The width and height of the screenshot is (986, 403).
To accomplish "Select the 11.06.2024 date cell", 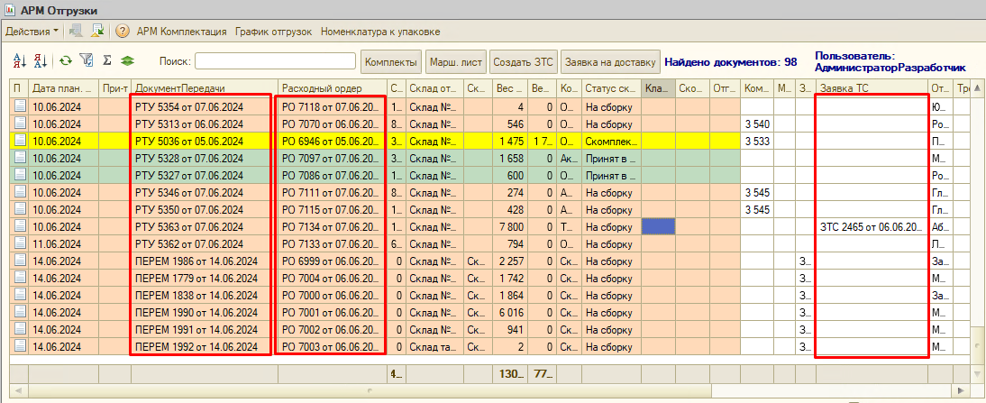I will (64, 243).
